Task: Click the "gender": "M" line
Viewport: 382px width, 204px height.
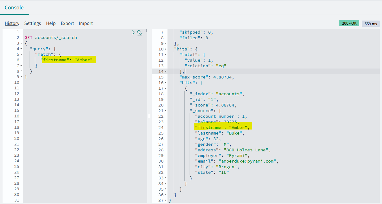Action: 213,144
